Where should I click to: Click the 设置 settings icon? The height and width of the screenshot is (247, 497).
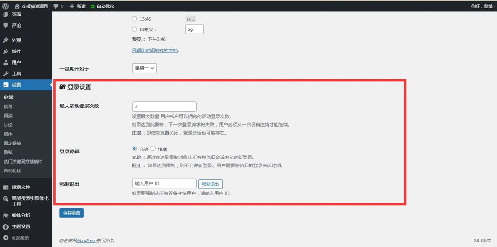point(6,85)
